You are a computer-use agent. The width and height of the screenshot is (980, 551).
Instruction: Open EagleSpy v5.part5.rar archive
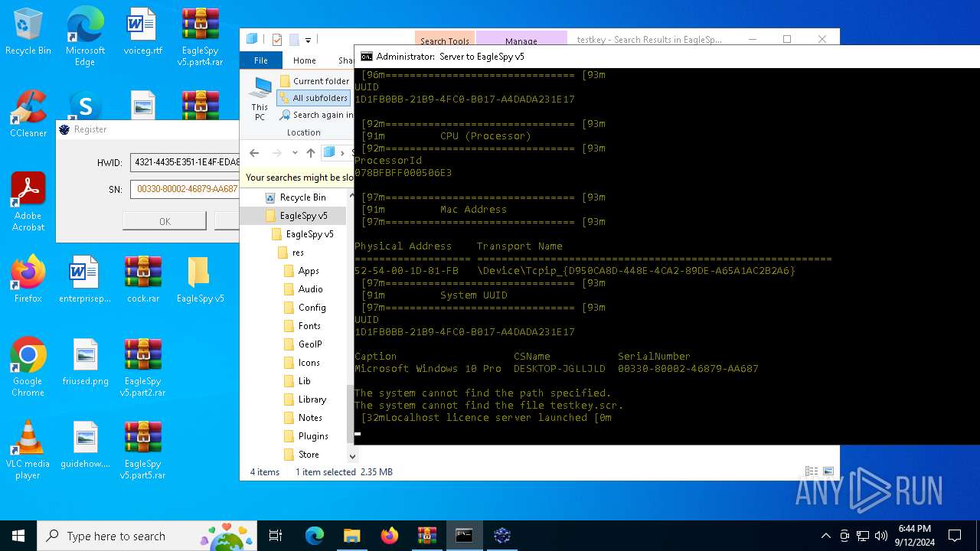pos(142,450)
